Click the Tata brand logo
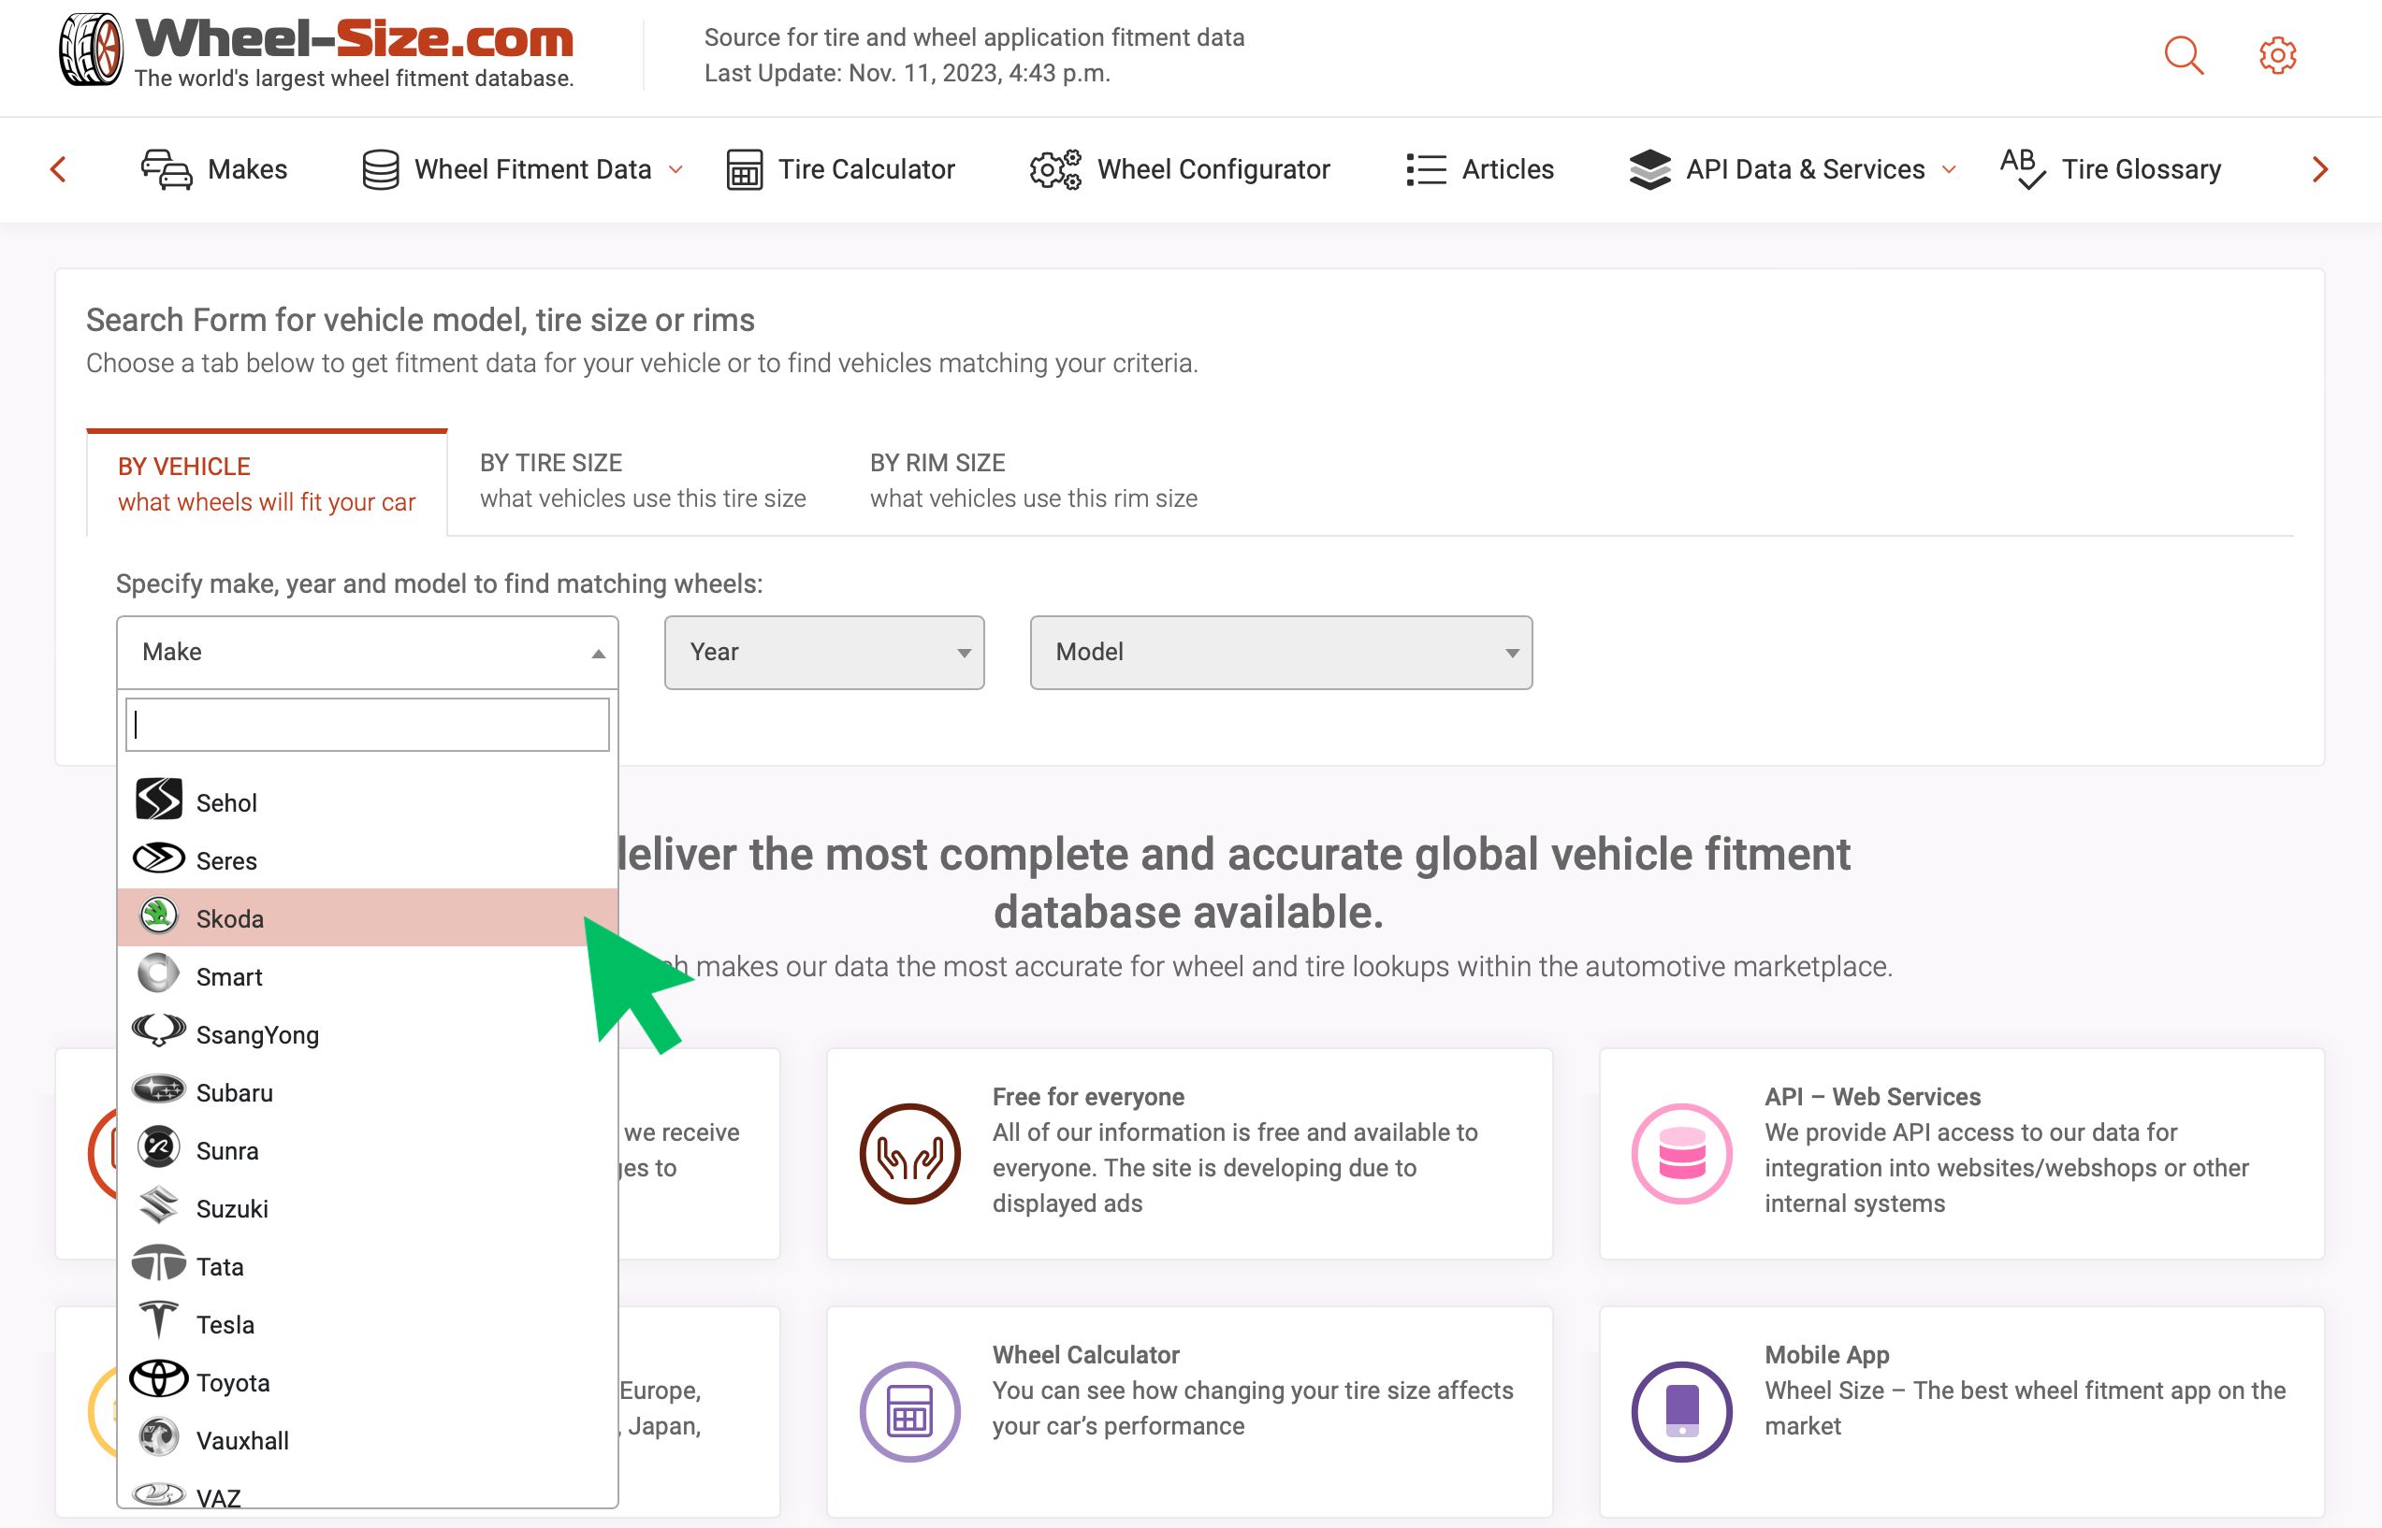This screenshot has height=1528, width=2382. coord(159,1263)
